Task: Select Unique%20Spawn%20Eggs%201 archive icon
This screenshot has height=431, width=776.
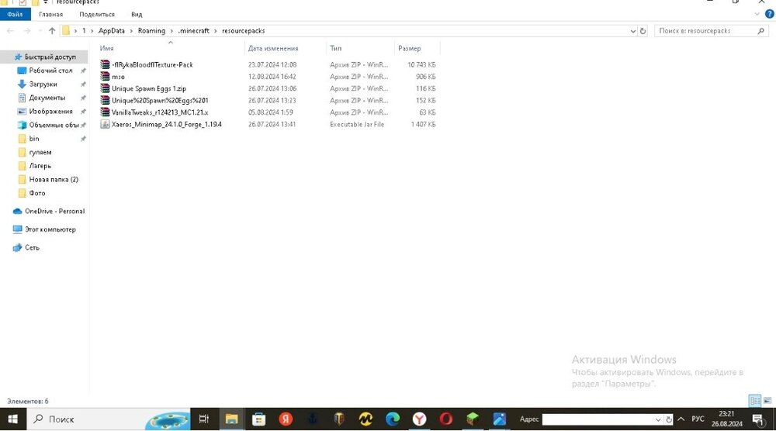Action: pyautogui.click(x=105, y=100)
